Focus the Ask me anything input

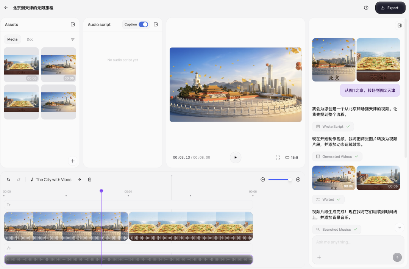(x=358, y=242)
